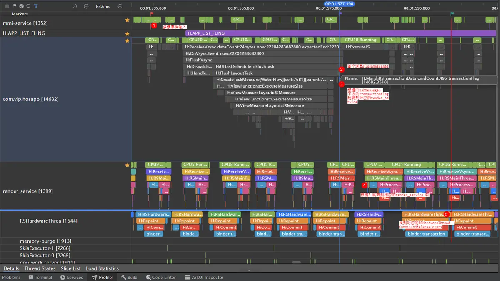The image size is (500, 281).
Task: Select the SkiaExecutor-0 [2265] thread row
Action: coord(65,255)
